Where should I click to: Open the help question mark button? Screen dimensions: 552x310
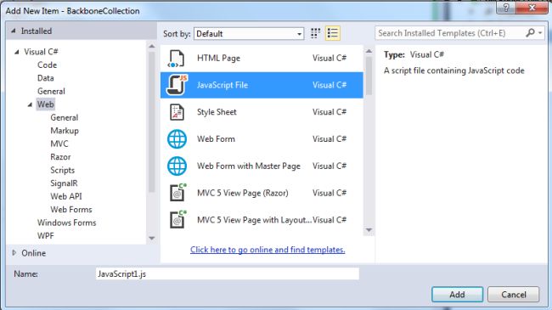tap(506, 8)
